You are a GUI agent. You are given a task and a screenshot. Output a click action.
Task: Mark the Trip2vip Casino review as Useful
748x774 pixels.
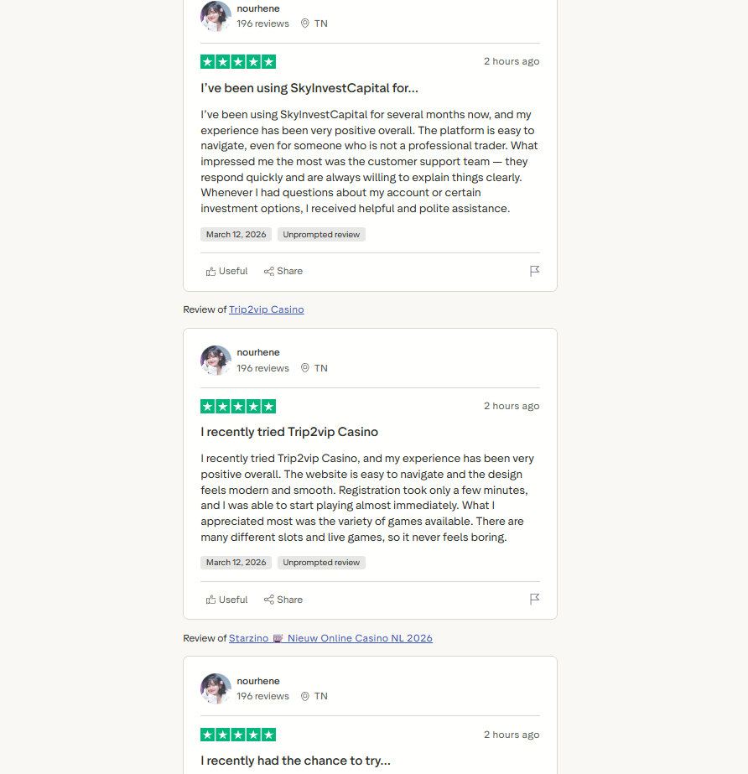coord(227,600)
